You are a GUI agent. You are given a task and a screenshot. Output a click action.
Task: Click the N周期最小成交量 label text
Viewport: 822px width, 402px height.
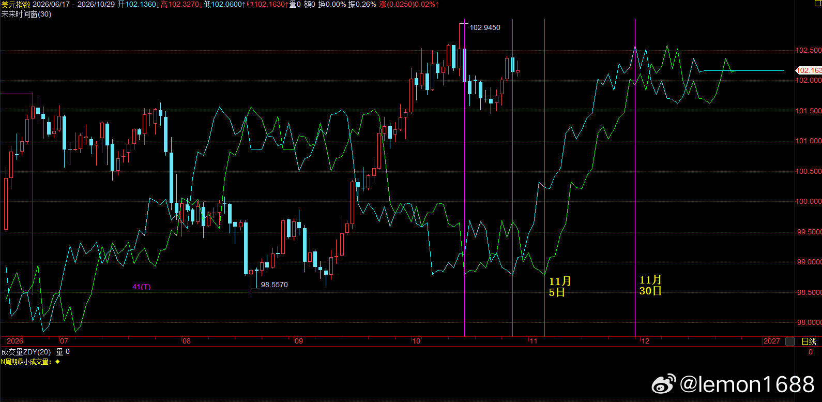click(x=26, y=362)
